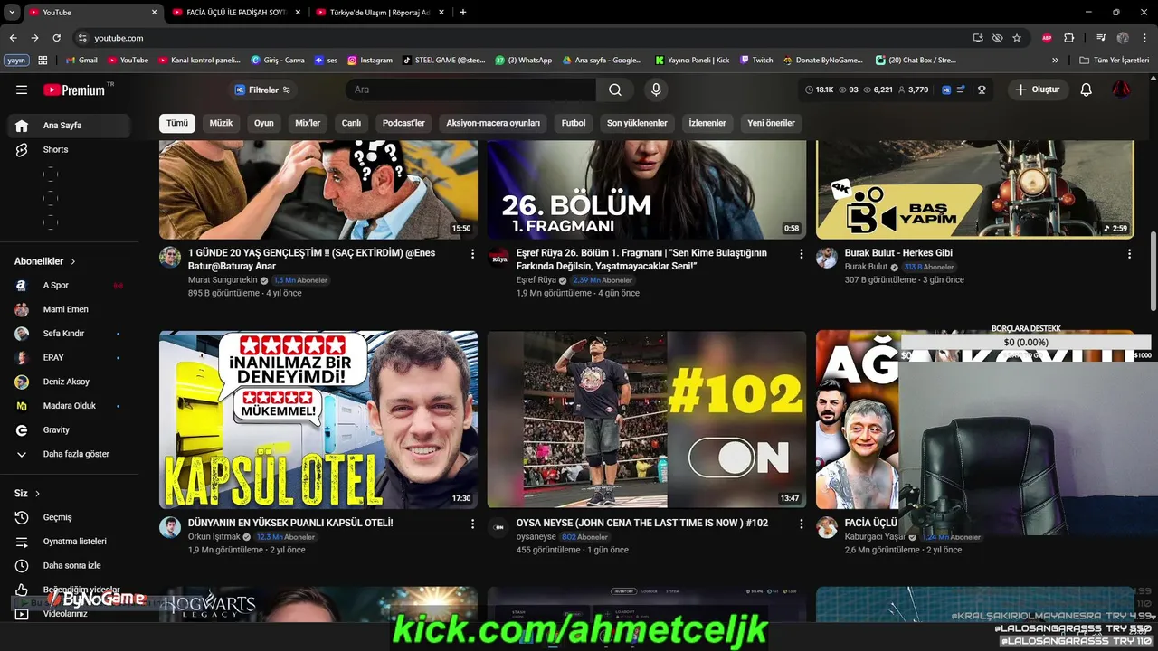Open Oynatma listeleri in sidebar

pos(69,542)
